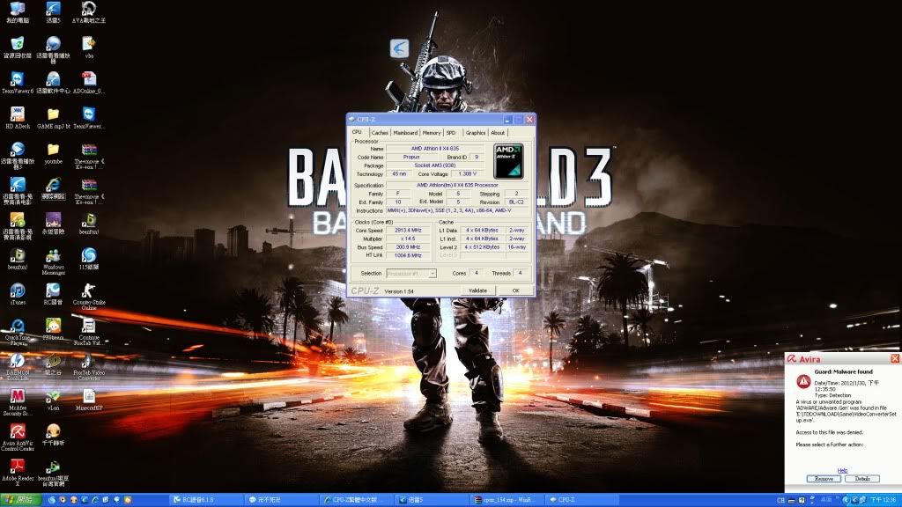Select the Internet Explorer desktop icon
Viewport: 902px width, 507px height.
point(53,188)
